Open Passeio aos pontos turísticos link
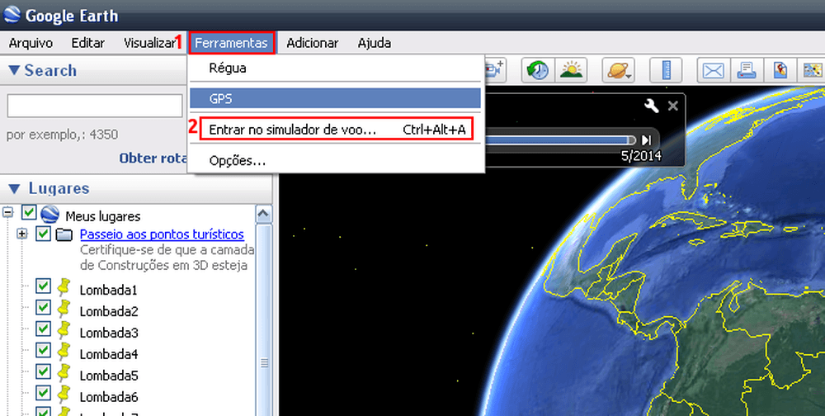The height and width of the screenshot is (416, 825). pos(162,234)
